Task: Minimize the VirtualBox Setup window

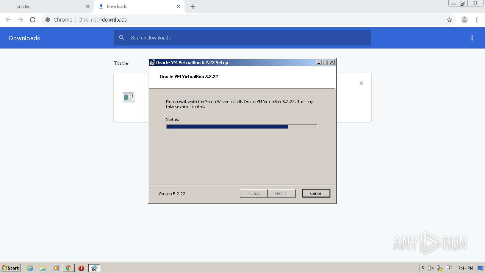Action: pos(319,63)
